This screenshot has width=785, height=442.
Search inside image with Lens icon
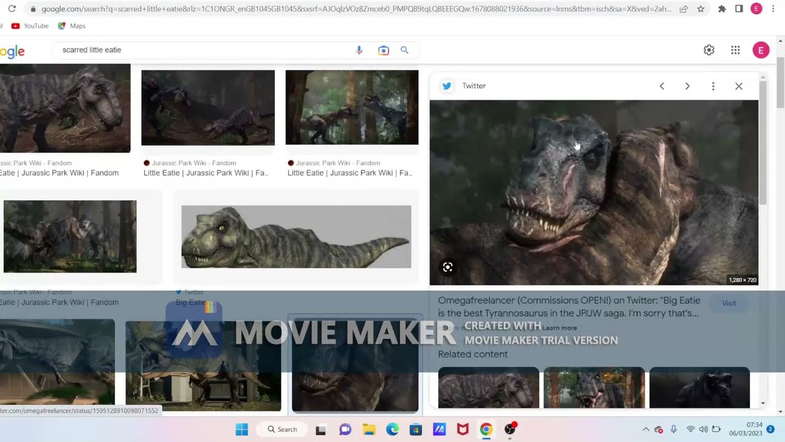pyautogui.click(x=448, y=267)
